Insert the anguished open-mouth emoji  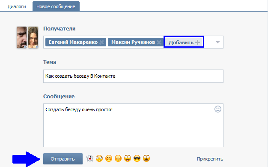146,158
